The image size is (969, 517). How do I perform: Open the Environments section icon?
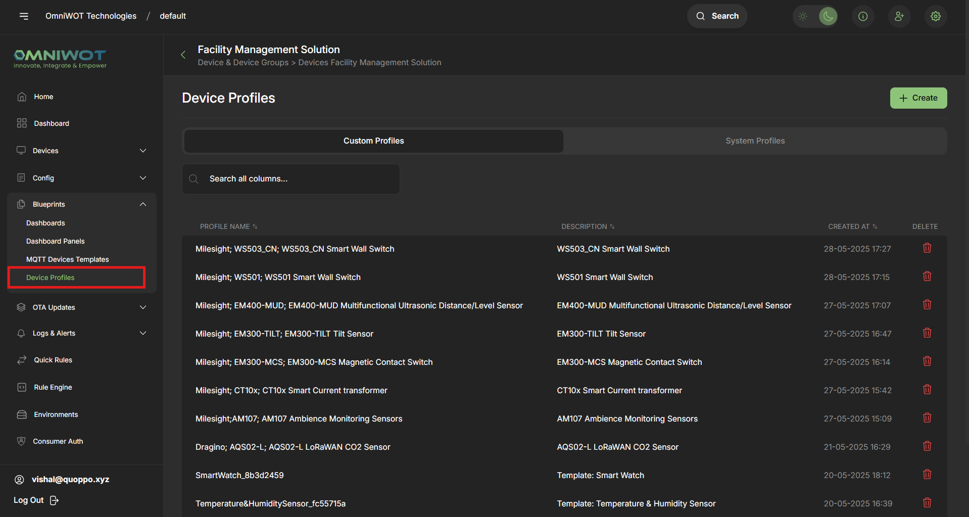pos(21,414)
